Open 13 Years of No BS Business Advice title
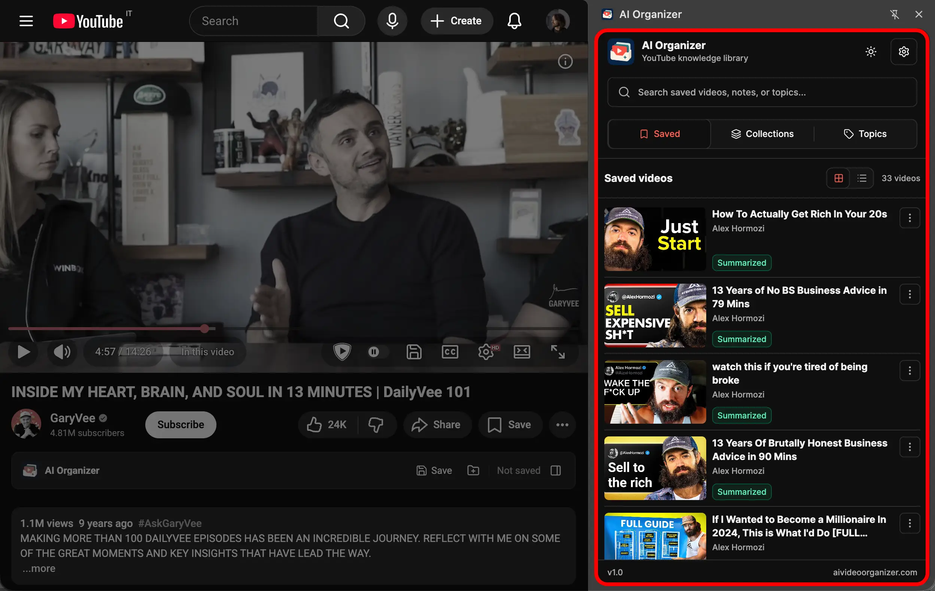 [799, 297]
